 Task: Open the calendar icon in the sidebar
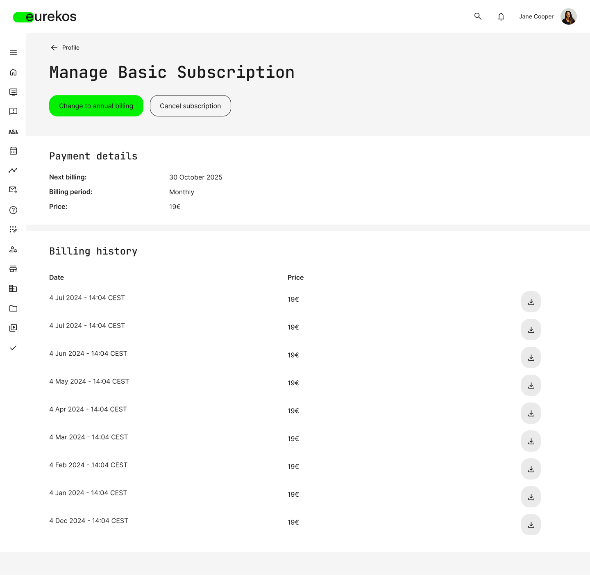13,151
